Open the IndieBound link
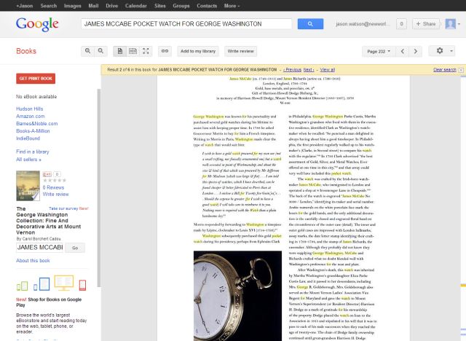Image resolution: width=466 pixels, height=341 pixels. pyautogui.click(x=28, y=138)
